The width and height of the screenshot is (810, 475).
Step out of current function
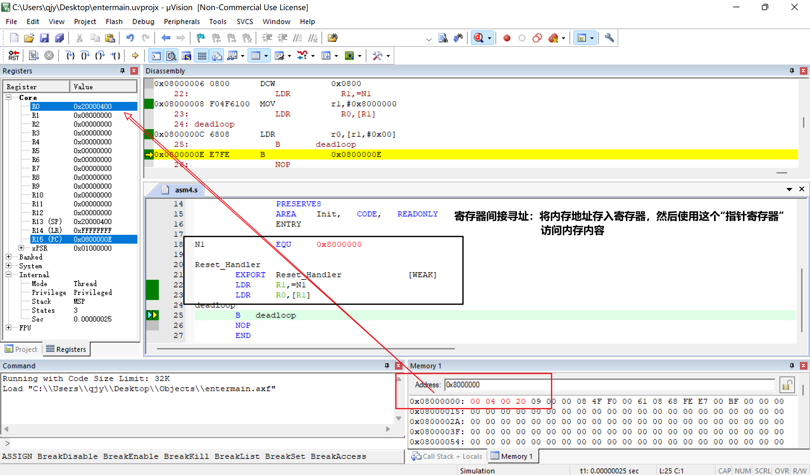pyautogui.click(x=100, y=56)
